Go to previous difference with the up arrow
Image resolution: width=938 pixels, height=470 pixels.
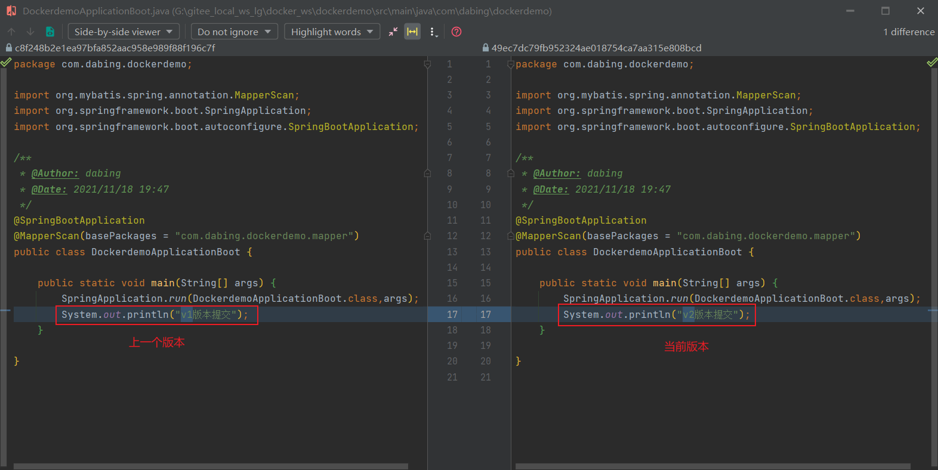coord(11,32)
